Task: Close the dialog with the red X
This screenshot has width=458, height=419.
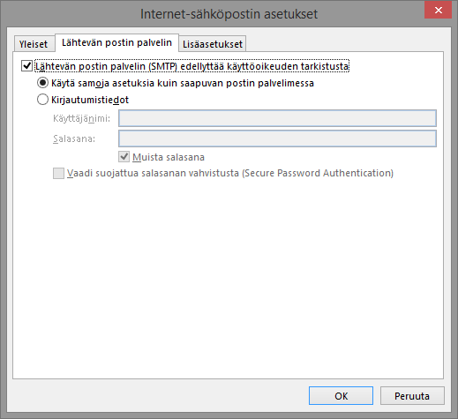Action: click(x=438, y=10)
